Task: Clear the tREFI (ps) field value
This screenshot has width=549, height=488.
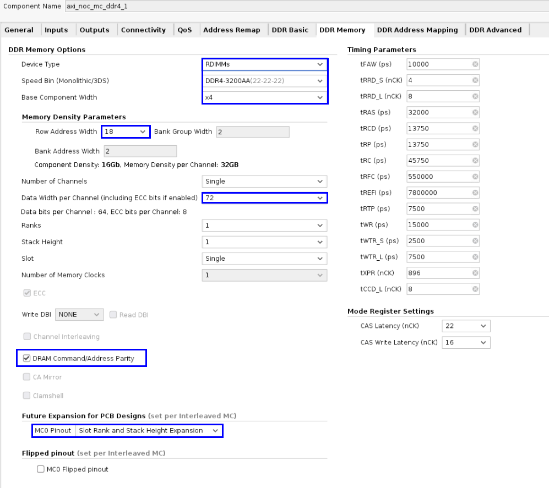Action: coord(475,193)
